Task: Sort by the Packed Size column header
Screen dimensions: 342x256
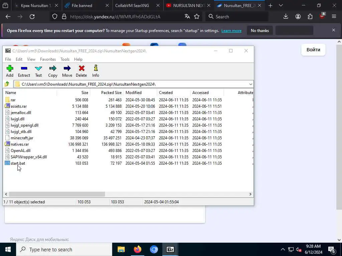Action: click(107, 93)
